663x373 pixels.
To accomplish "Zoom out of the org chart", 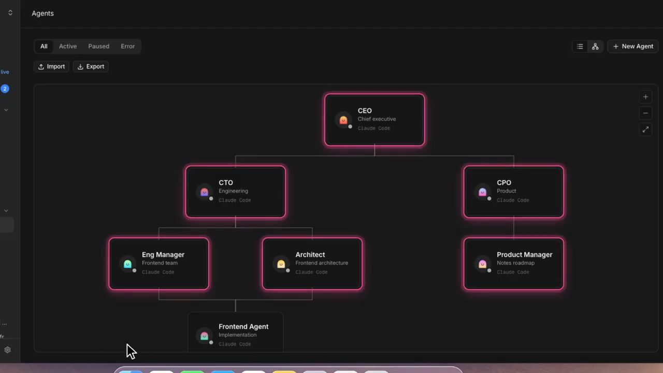I will pyautogui.click(x=645, y=113).
